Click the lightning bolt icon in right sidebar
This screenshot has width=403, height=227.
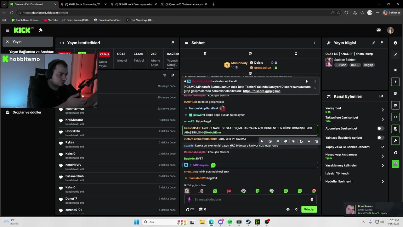[x=395, y=82]
